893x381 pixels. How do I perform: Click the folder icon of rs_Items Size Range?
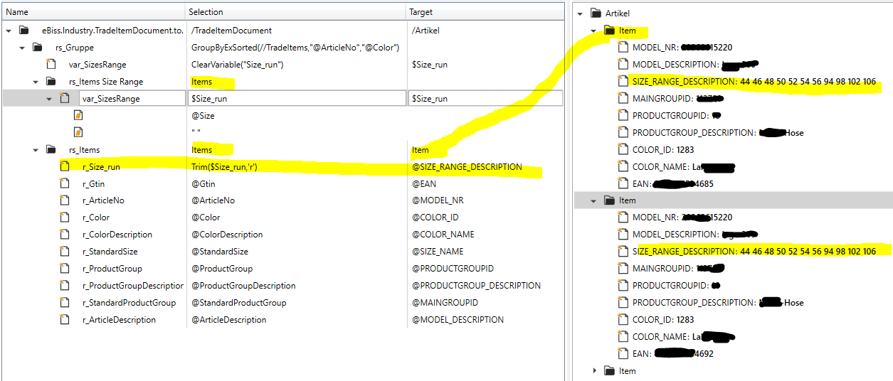tap(51, 82)
